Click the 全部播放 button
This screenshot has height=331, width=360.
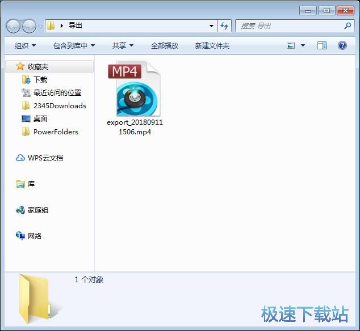[165, 45]
